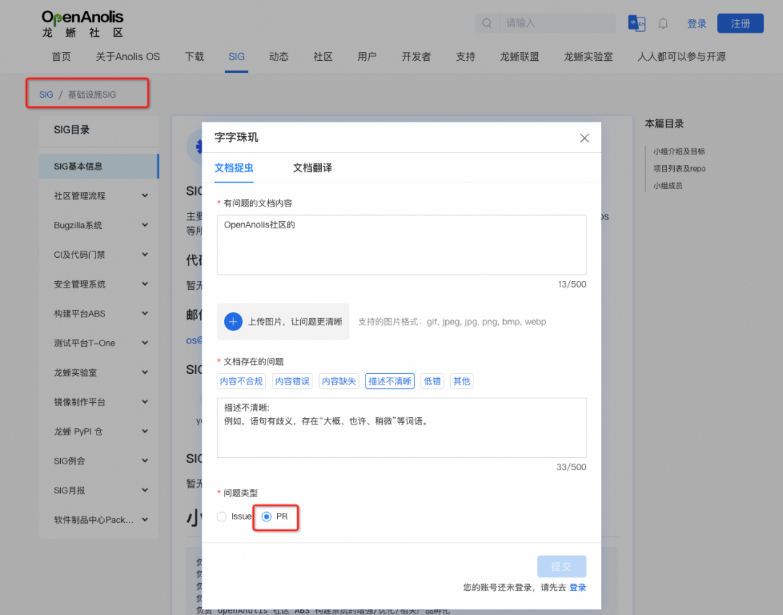Choose the 其他 tag
This screenshot has width=783, height=615.
click(x=461, y=381)
